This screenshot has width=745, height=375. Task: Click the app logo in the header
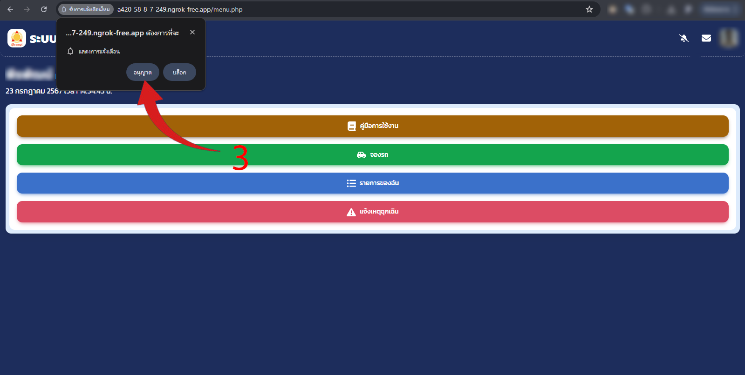click(17, 38)
